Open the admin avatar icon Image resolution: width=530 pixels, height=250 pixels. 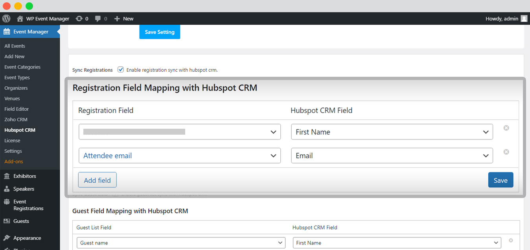pyautogui.click(x=524, y=19)
